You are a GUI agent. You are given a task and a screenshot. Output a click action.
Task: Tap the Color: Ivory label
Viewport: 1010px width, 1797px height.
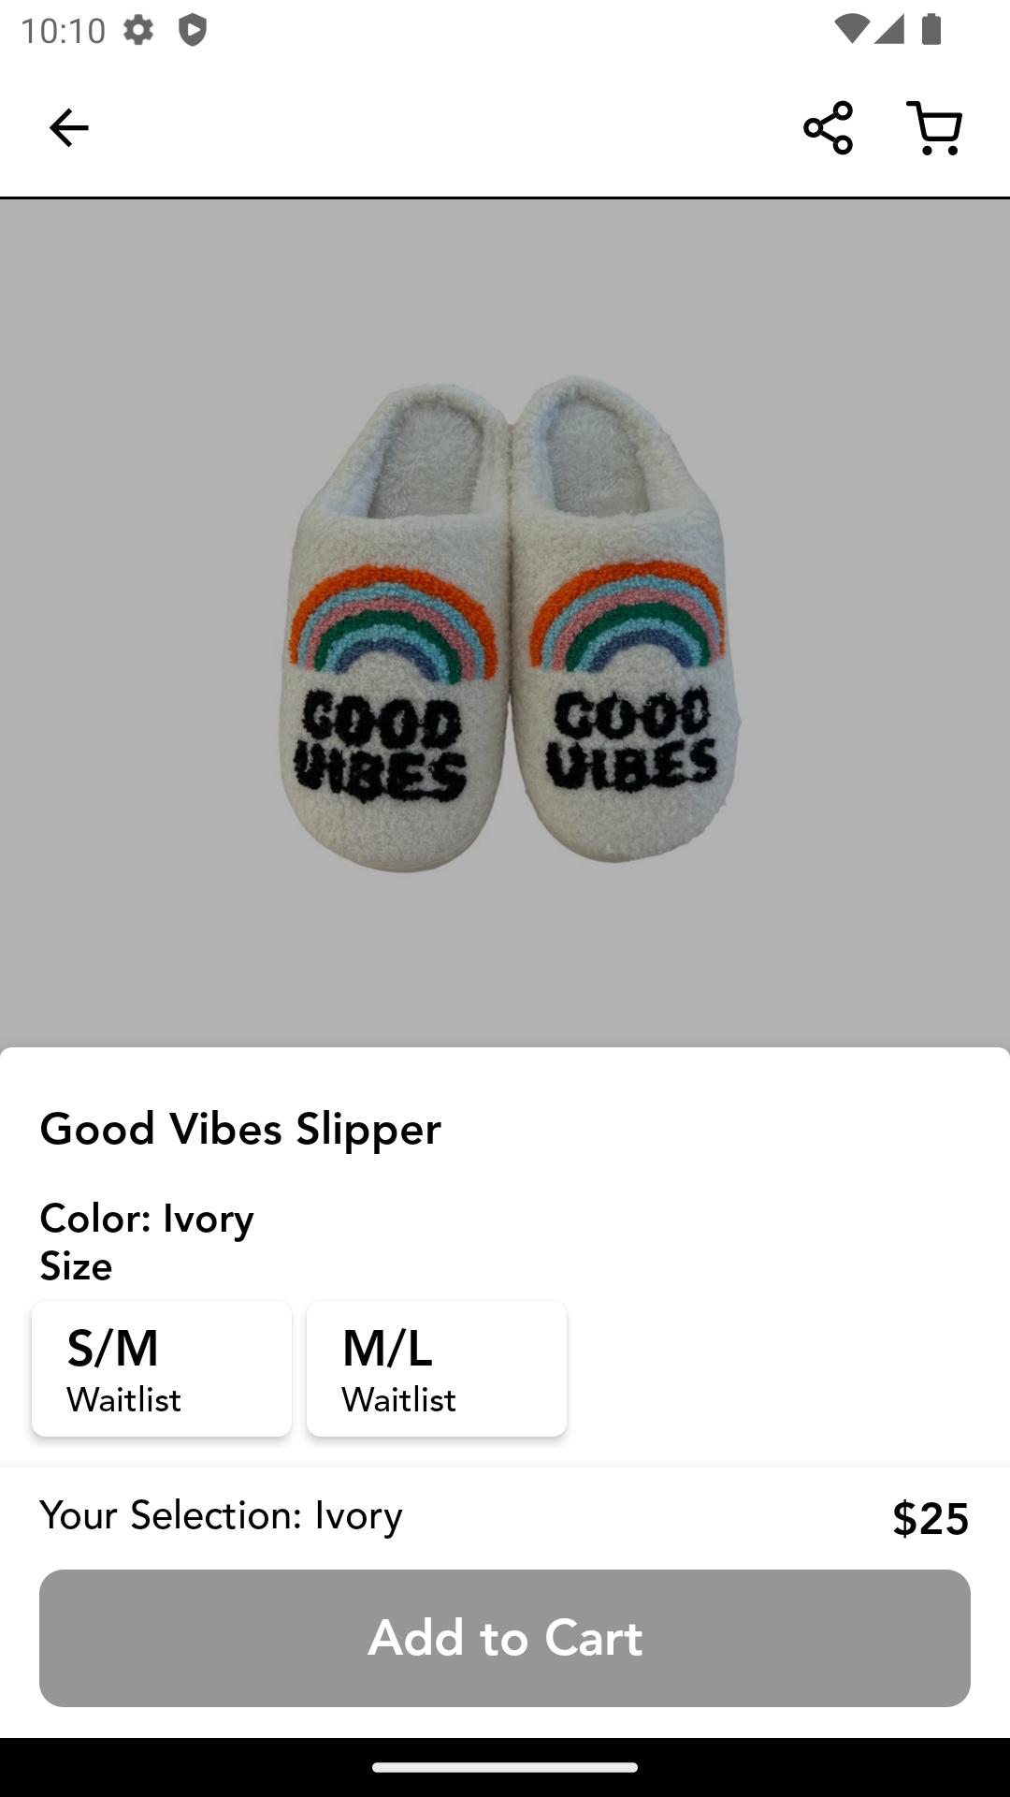(x=147, y=1219)
